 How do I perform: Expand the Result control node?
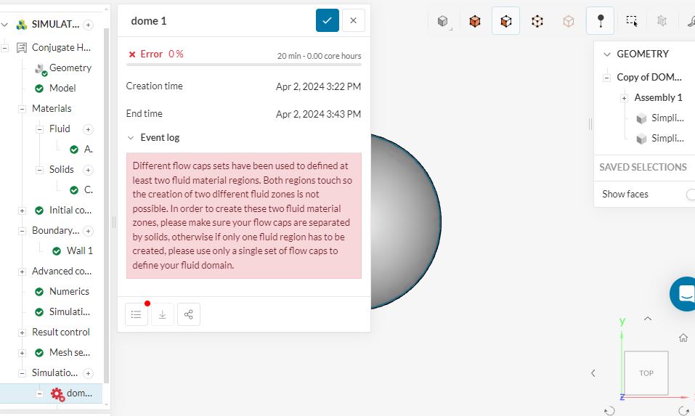[22, 333]
